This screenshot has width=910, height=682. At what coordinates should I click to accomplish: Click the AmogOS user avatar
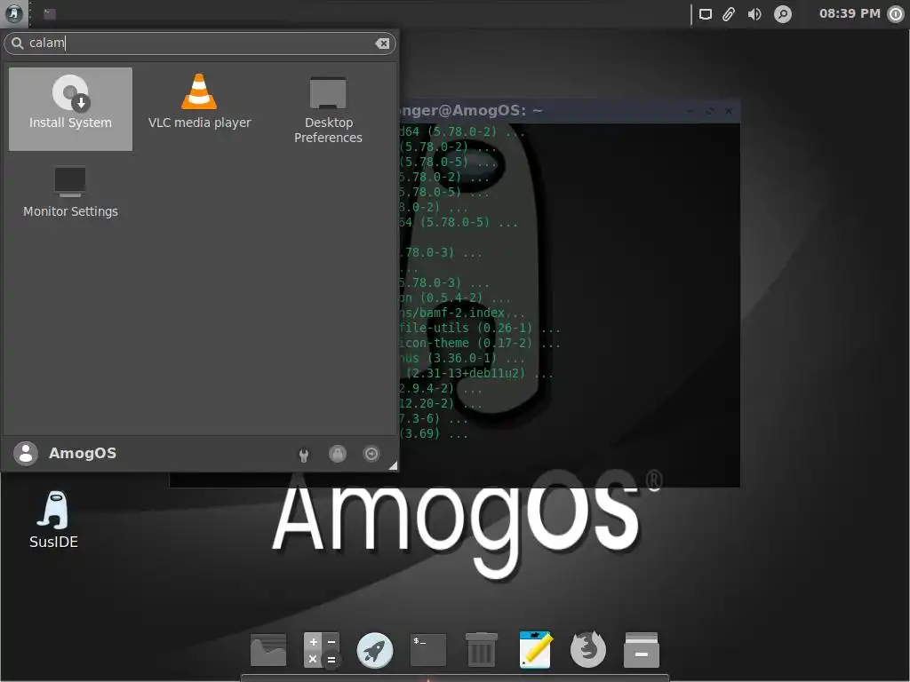pos(26,454)
